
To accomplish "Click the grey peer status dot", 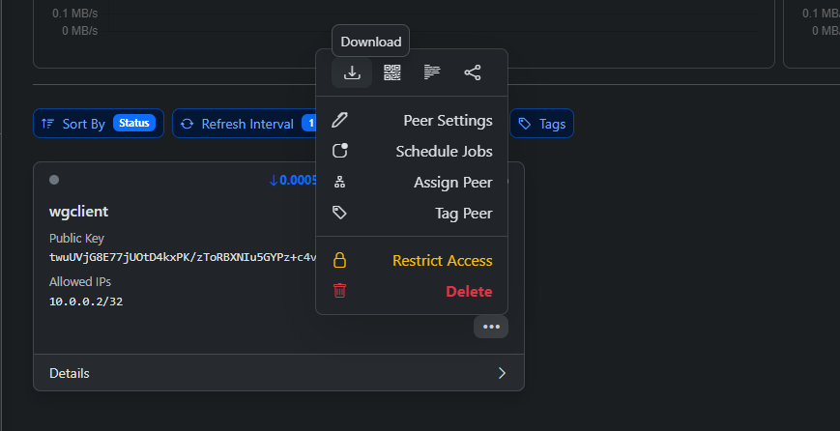I will pos(54,180).
